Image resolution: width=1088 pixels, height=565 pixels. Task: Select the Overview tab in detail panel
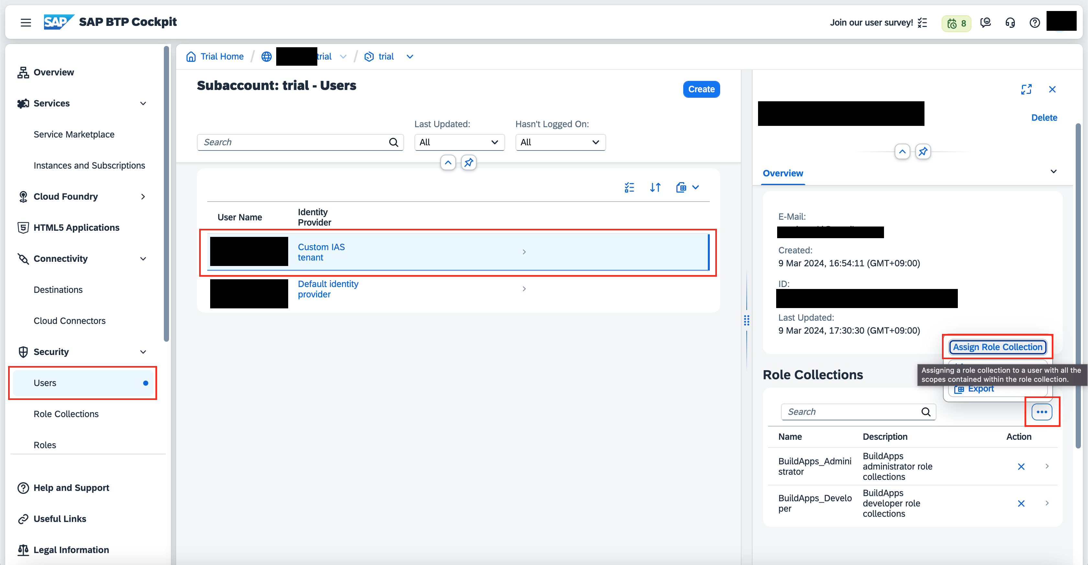point(783,173)
